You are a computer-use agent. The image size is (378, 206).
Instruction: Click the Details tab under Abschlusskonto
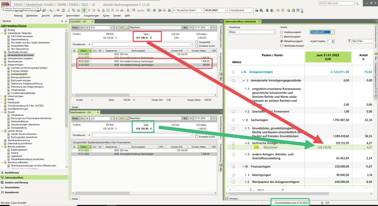75,198
